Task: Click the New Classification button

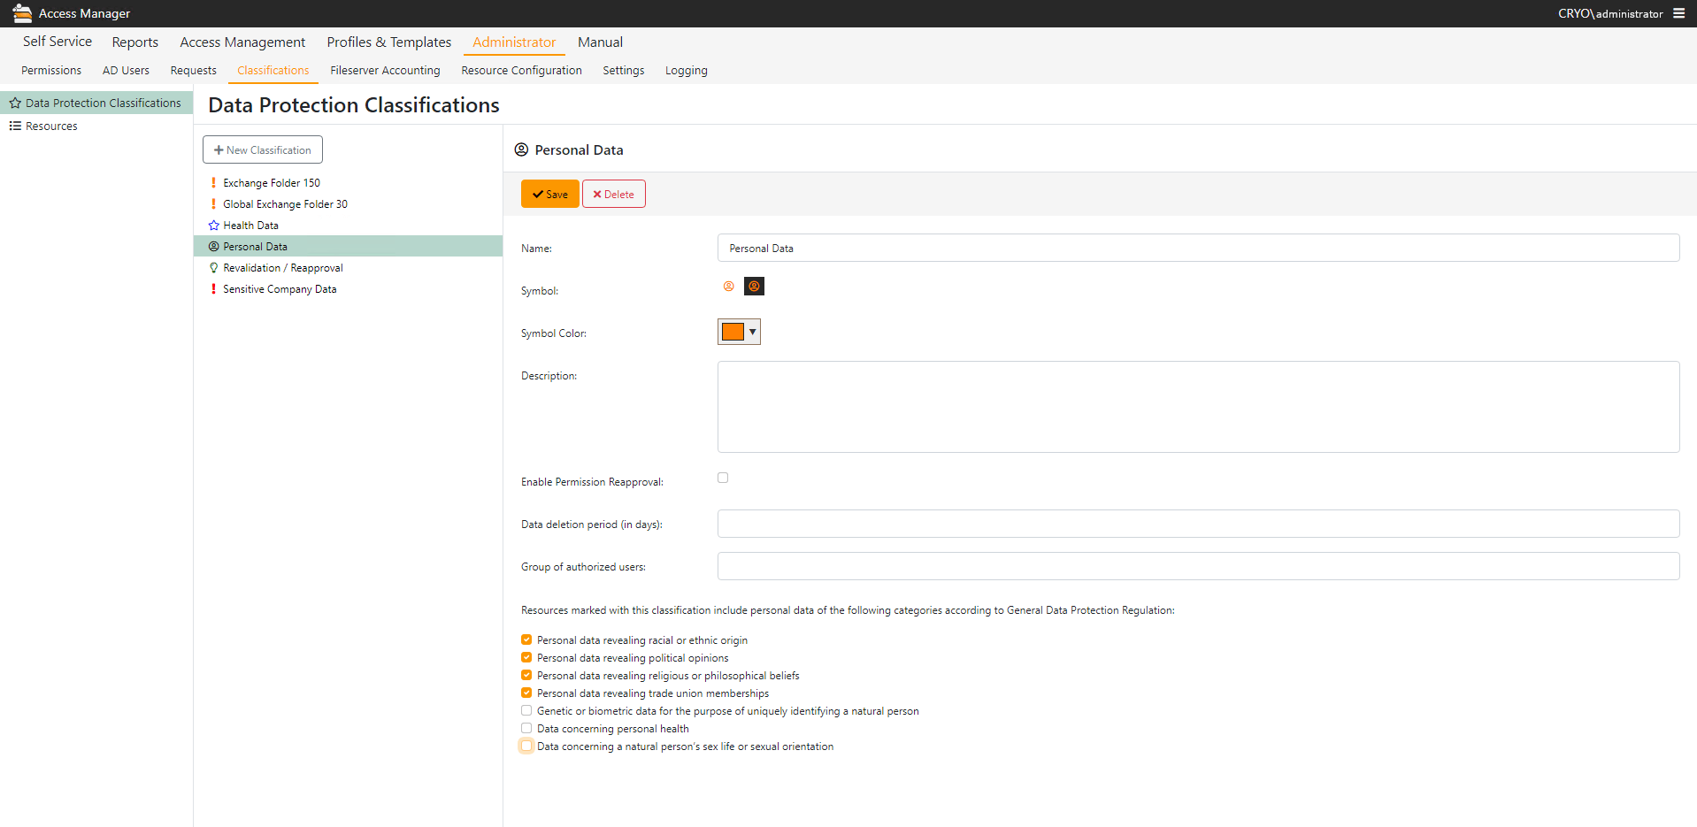Action: pyautogui.click(x=263, y=149)
